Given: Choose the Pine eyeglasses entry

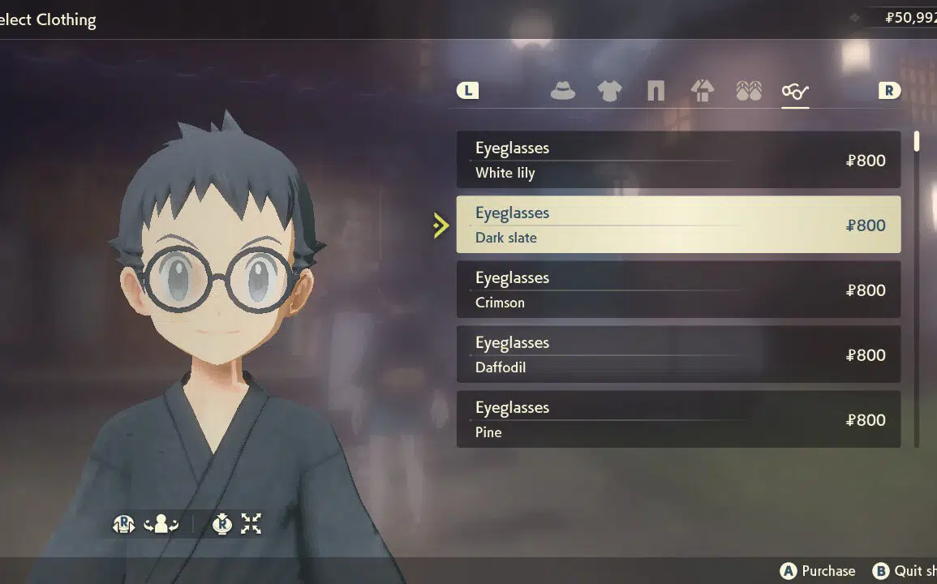Looking at the screenshot, I should coord(678,419).
